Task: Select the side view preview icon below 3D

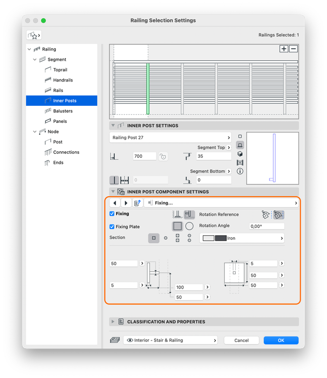Action: click(x=240, y=163)
